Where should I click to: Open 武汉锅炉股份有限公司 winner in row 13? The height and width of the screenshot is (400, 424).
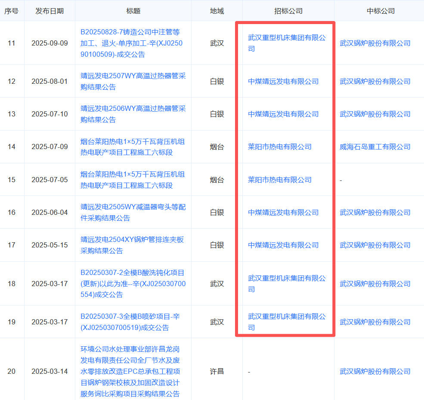375,114
